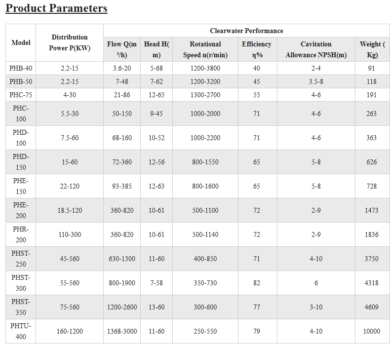Click the PHR-200 model cell
Viewport: 390px width, 345px height.
(x=21, y=234)
